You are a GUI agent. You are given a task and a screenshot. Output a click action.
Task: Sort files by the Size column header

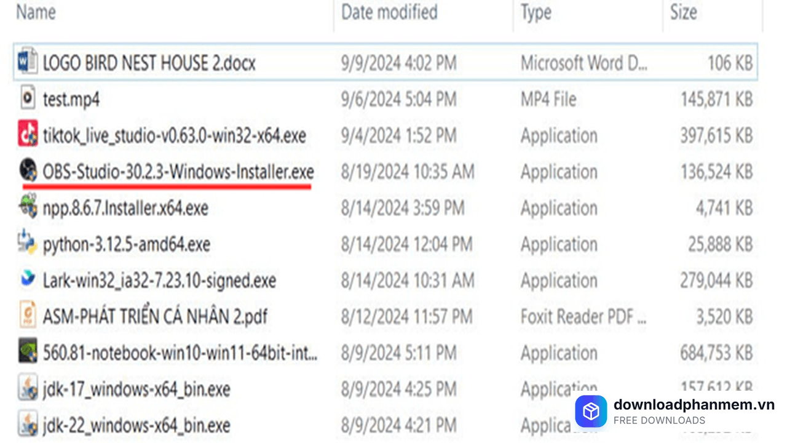click(683, 12)
